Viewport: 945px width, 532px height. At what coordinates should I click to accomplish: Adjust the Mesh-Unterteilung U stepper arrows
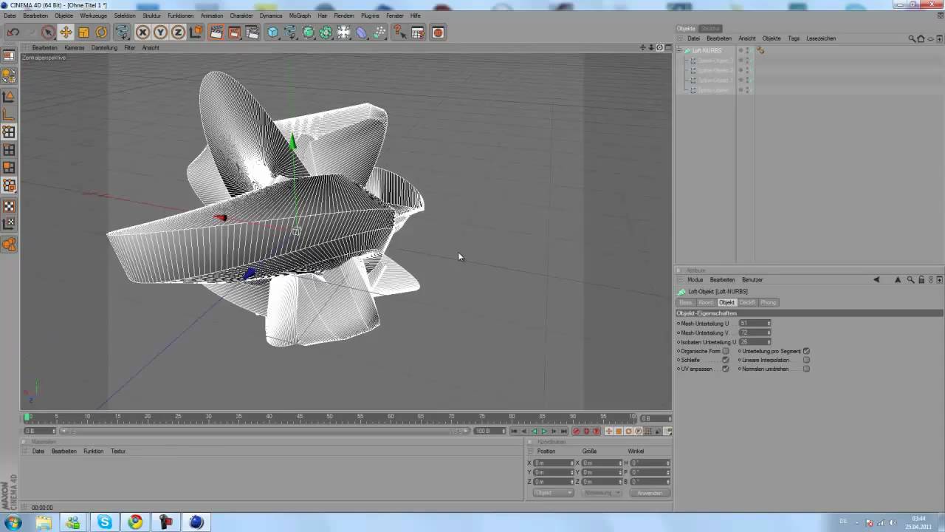click(769, 323)
